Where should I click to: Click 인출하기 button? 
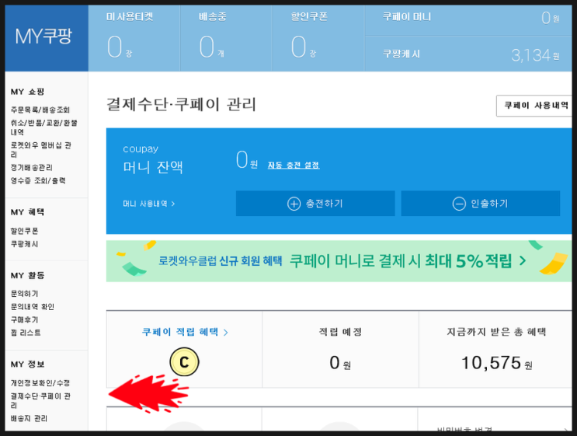pos(481,204)
